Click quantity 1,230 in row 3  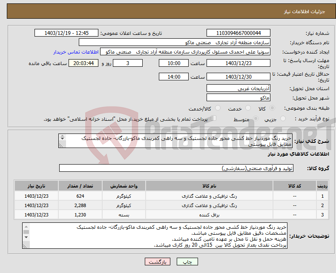point(80,215)
